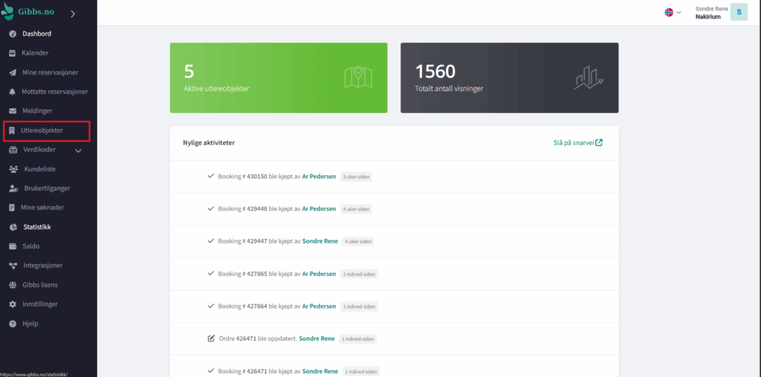Collapse the sidebar with the chevron arrow

click(73, 13)
